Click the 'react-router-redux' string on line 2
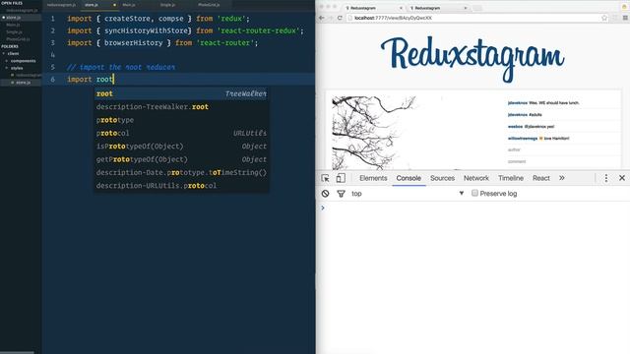The image size is (630, 354). click(258, 30)
